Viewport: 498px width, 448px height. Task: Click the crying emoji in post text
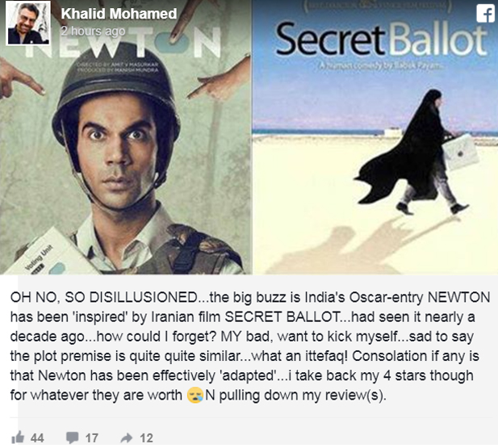[195, 396]
